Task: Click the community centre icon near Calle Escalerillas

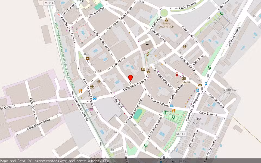Action: coord(184,47)
